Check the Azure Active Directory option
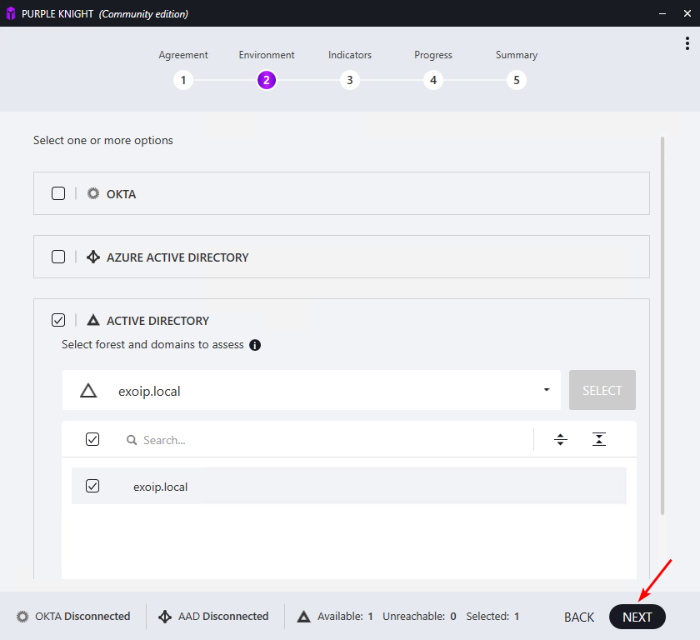This screenshot has height=640, width=700. click(58, 257)
